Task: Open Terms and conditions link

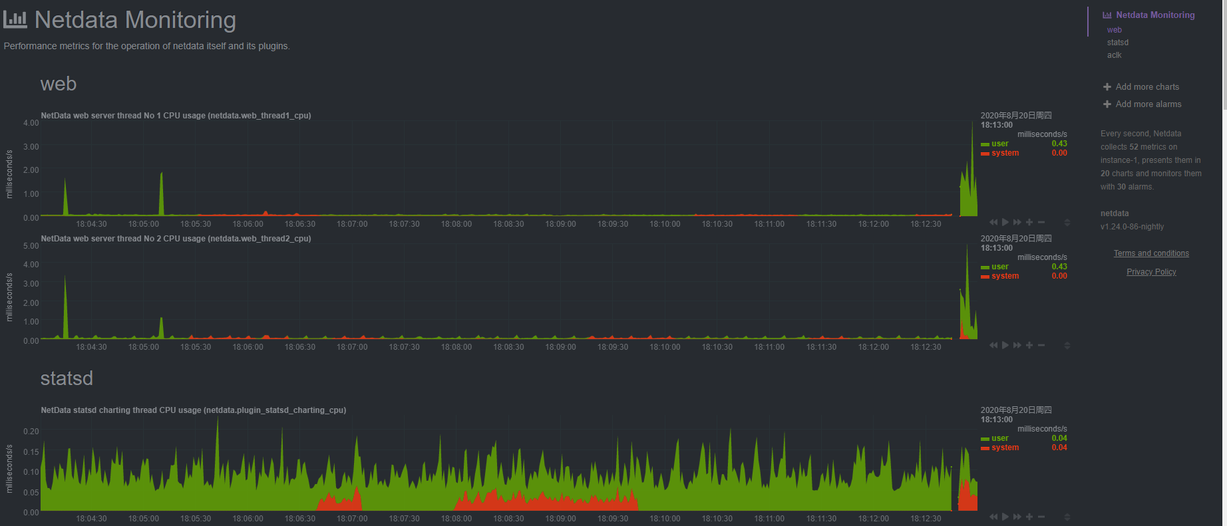Action: tap(1151, 253)
